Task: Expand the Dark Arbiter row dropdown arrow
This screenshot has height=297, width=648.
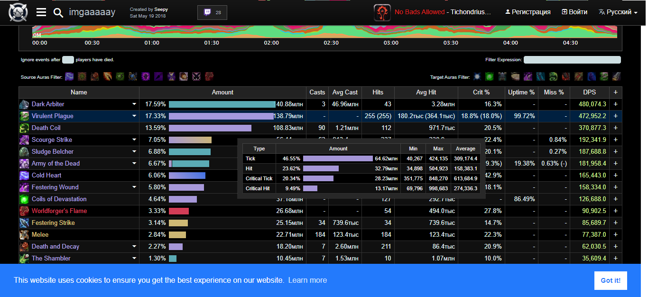Action: click(x=134, y=104)
